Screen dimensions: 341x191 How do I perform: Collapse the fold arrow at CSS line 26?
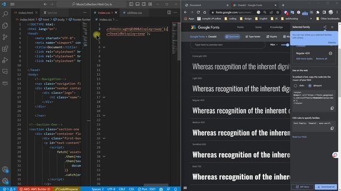click(104, 138)
